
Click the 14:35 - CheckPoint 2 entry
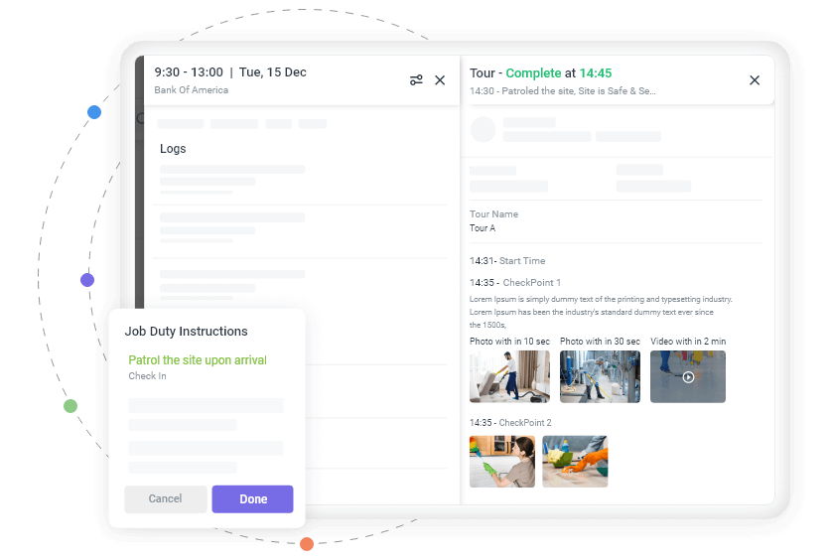click(x=510, y=422)
